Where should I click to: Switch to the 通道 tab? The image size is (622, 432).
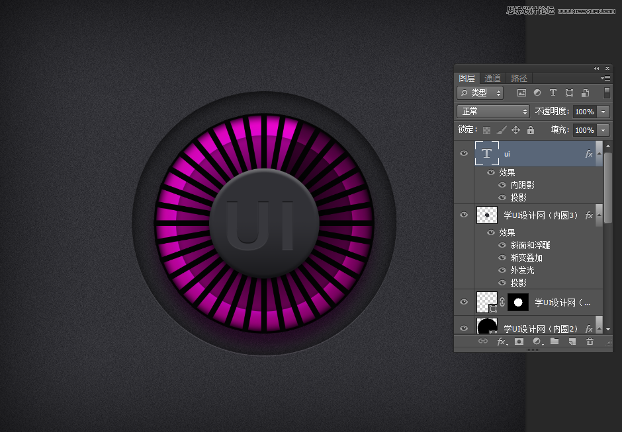[492, 78]
